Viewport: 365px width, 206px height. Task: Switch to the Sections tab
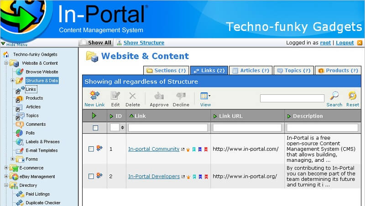(x=166, y=71)
